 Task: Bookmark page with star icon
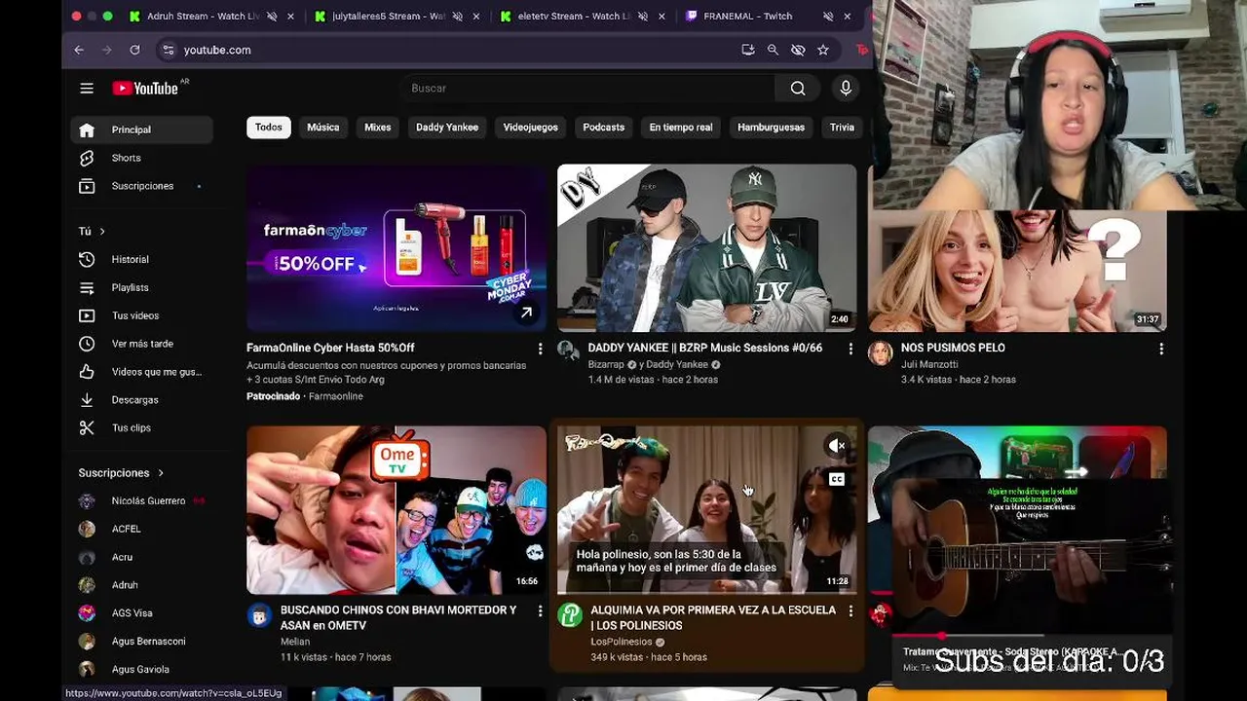point(823,50)
